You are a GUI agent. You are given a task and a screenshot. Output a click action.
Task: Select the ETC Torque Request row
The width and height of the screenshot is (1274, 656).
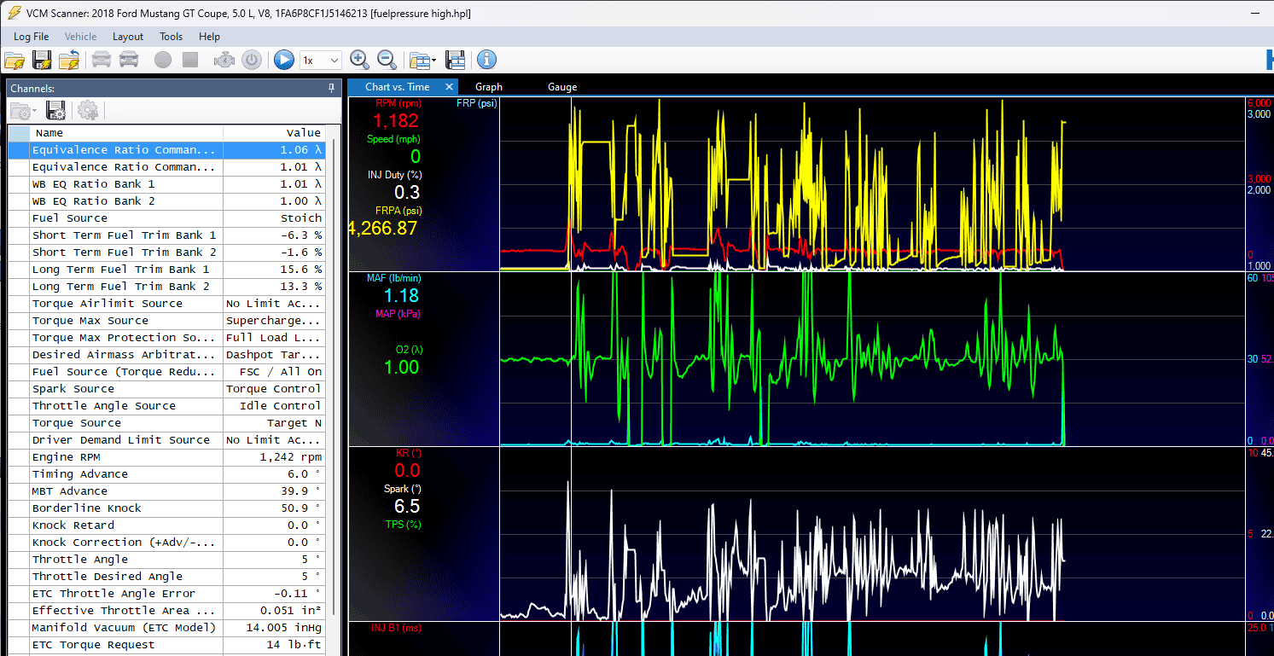pos(166,645)
